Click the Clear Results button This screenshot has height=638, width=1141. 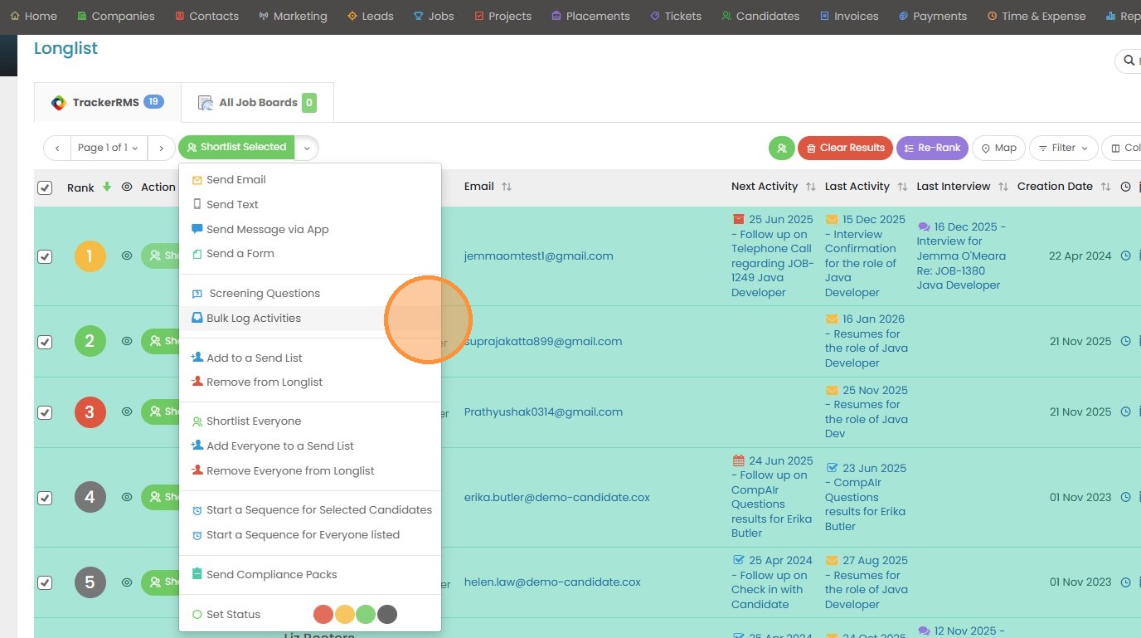[x=844, y=148]
